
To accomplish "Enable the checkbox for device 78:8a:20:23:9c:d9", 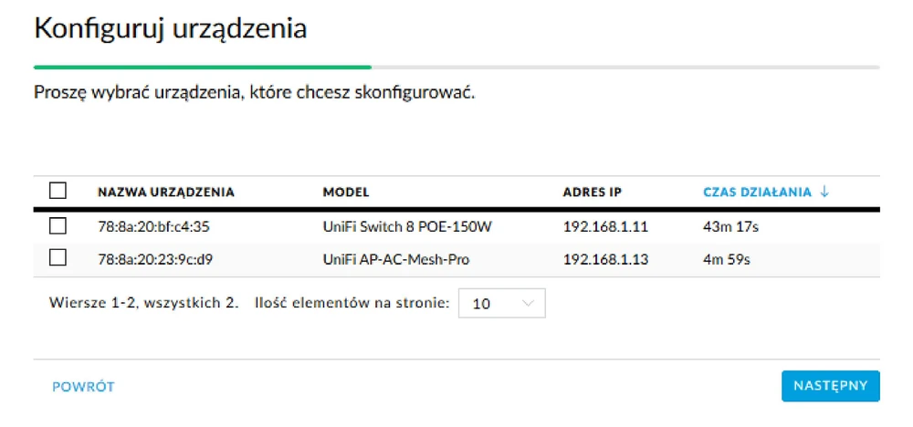I will tap(58, 258).
